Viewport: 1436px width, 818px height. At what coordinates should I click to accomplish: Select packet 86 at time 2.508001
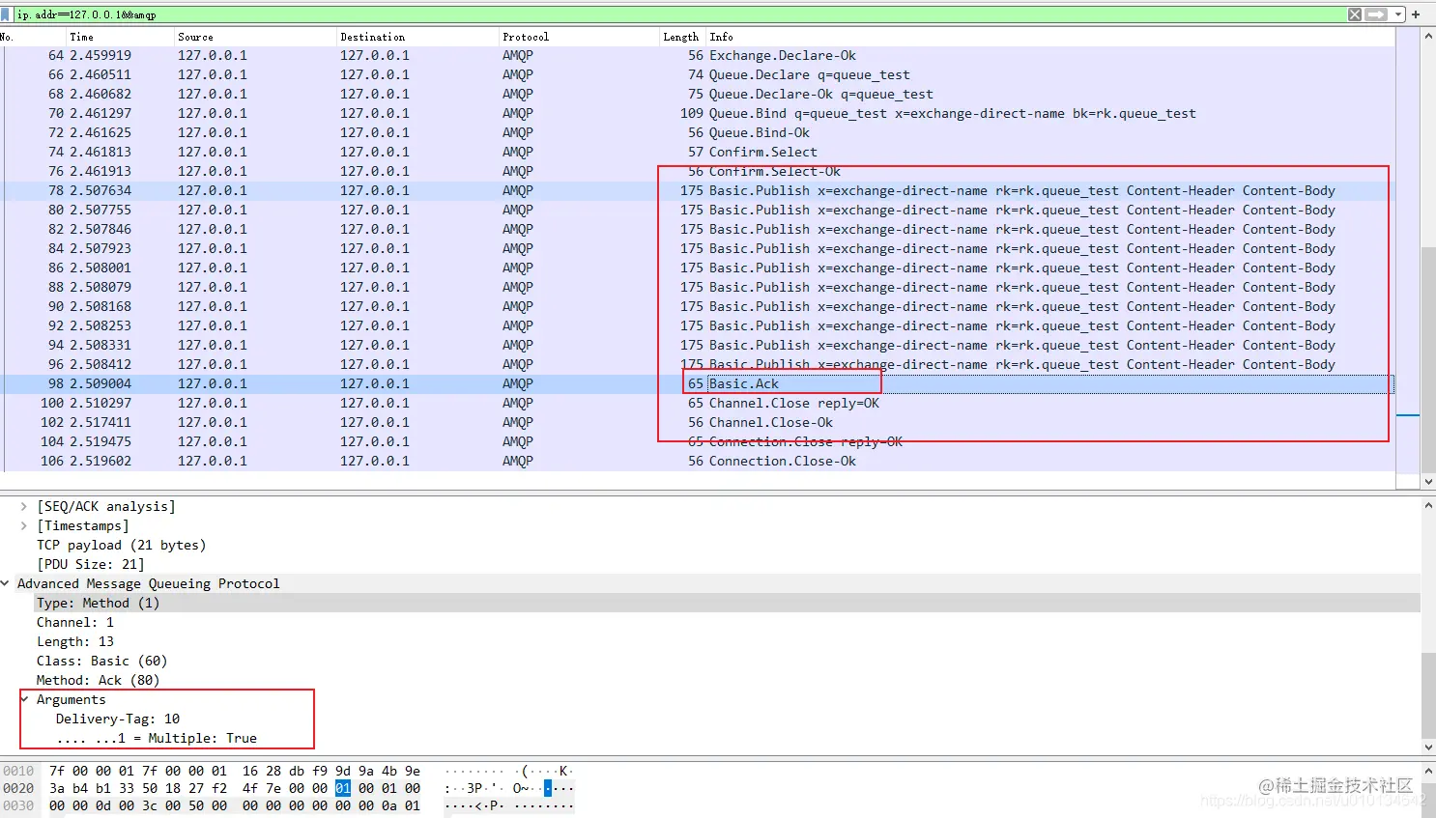[x=698, y=268]
